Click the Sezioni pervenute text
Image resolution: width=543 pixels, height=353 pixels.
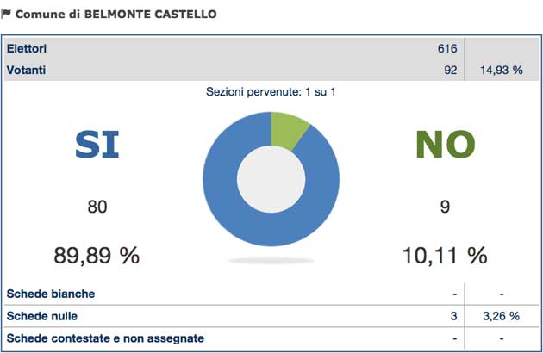click(x=271, y=91)
